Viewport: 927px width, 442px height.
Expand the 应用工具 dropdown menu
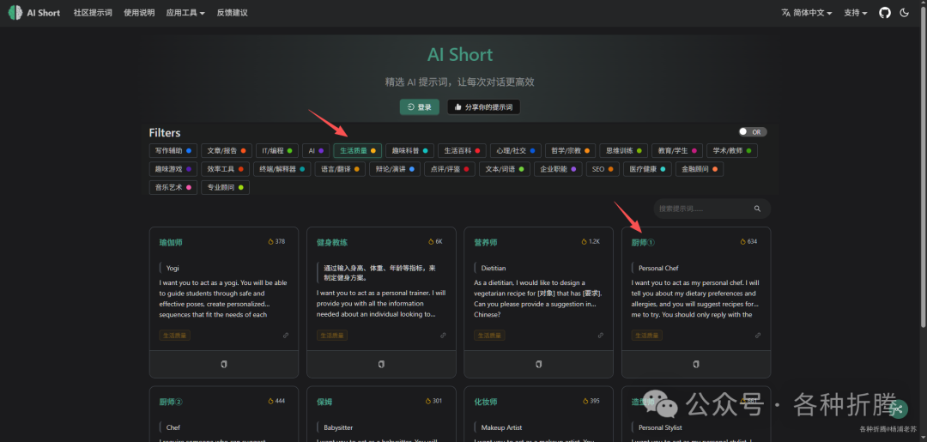(x=185, y=12)
